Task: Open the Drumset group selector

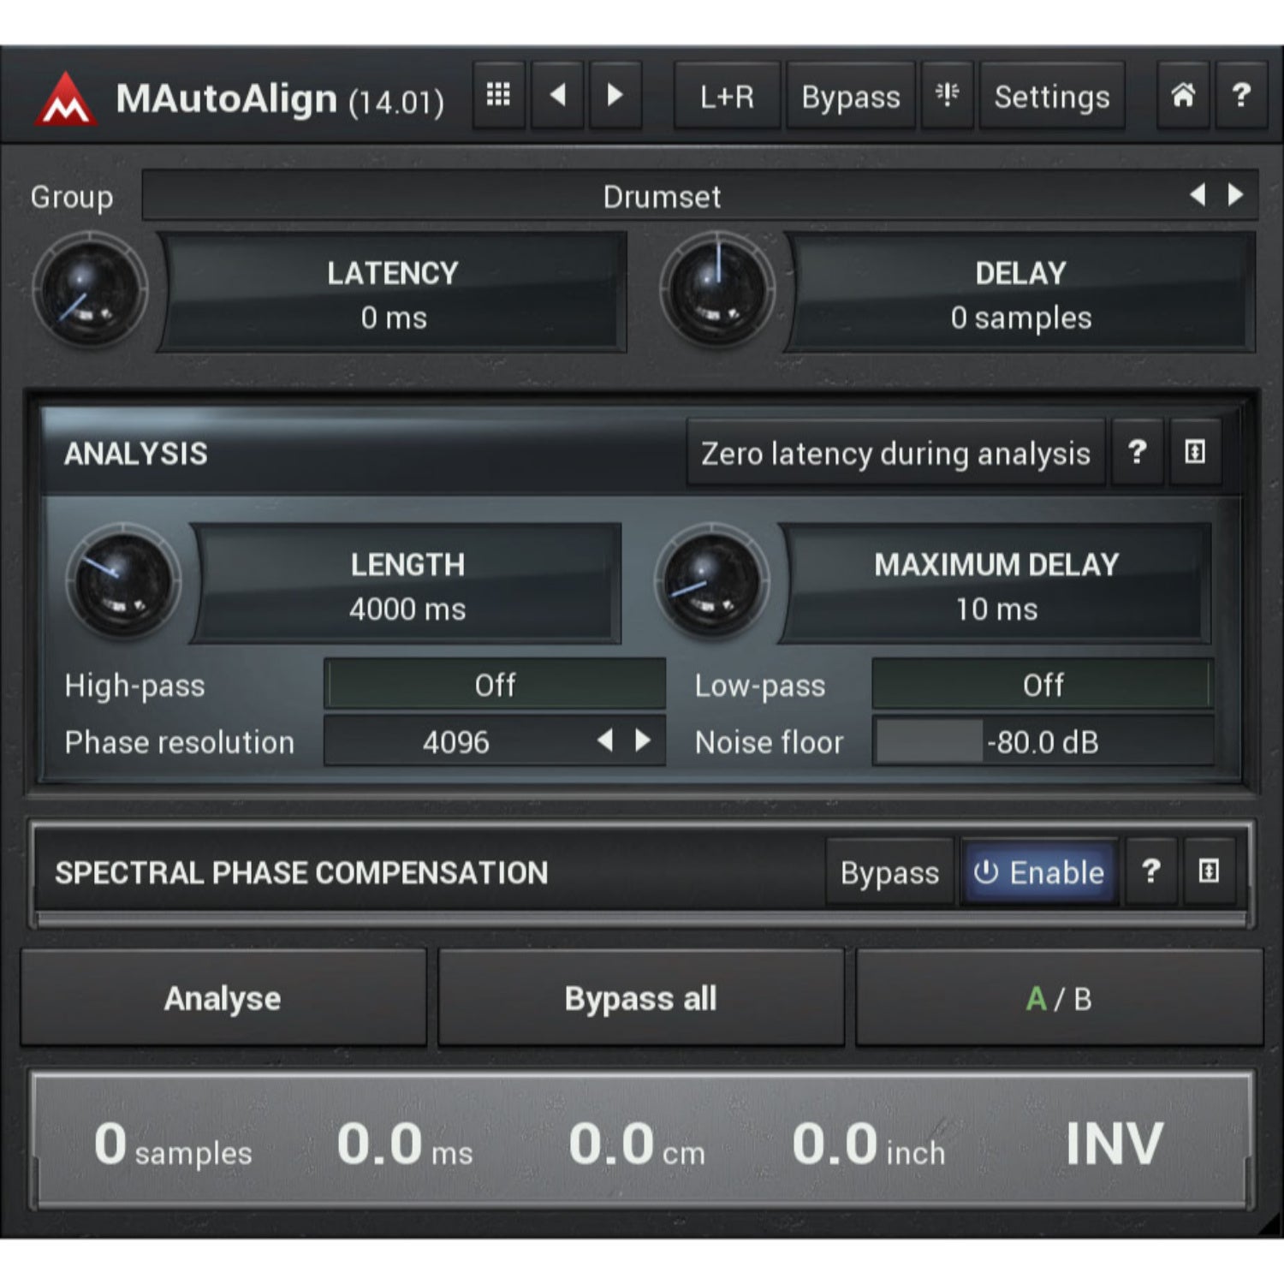Action: (x=699, y=195)
